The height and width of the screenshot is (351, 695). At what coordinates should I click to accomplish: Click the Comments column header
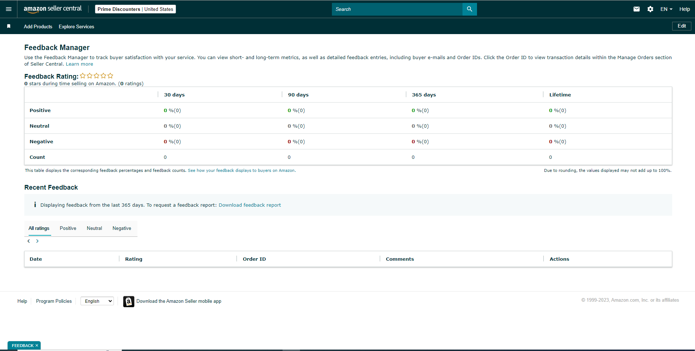coord(400,259)
